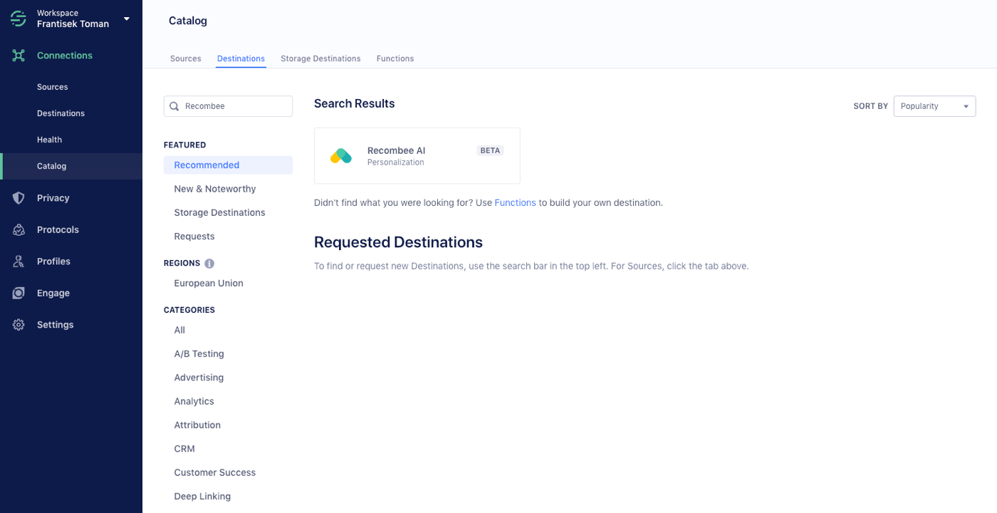Switch to the Destinations tab
This screenshot has height=513, width=997.
click(x=241, y=58)
